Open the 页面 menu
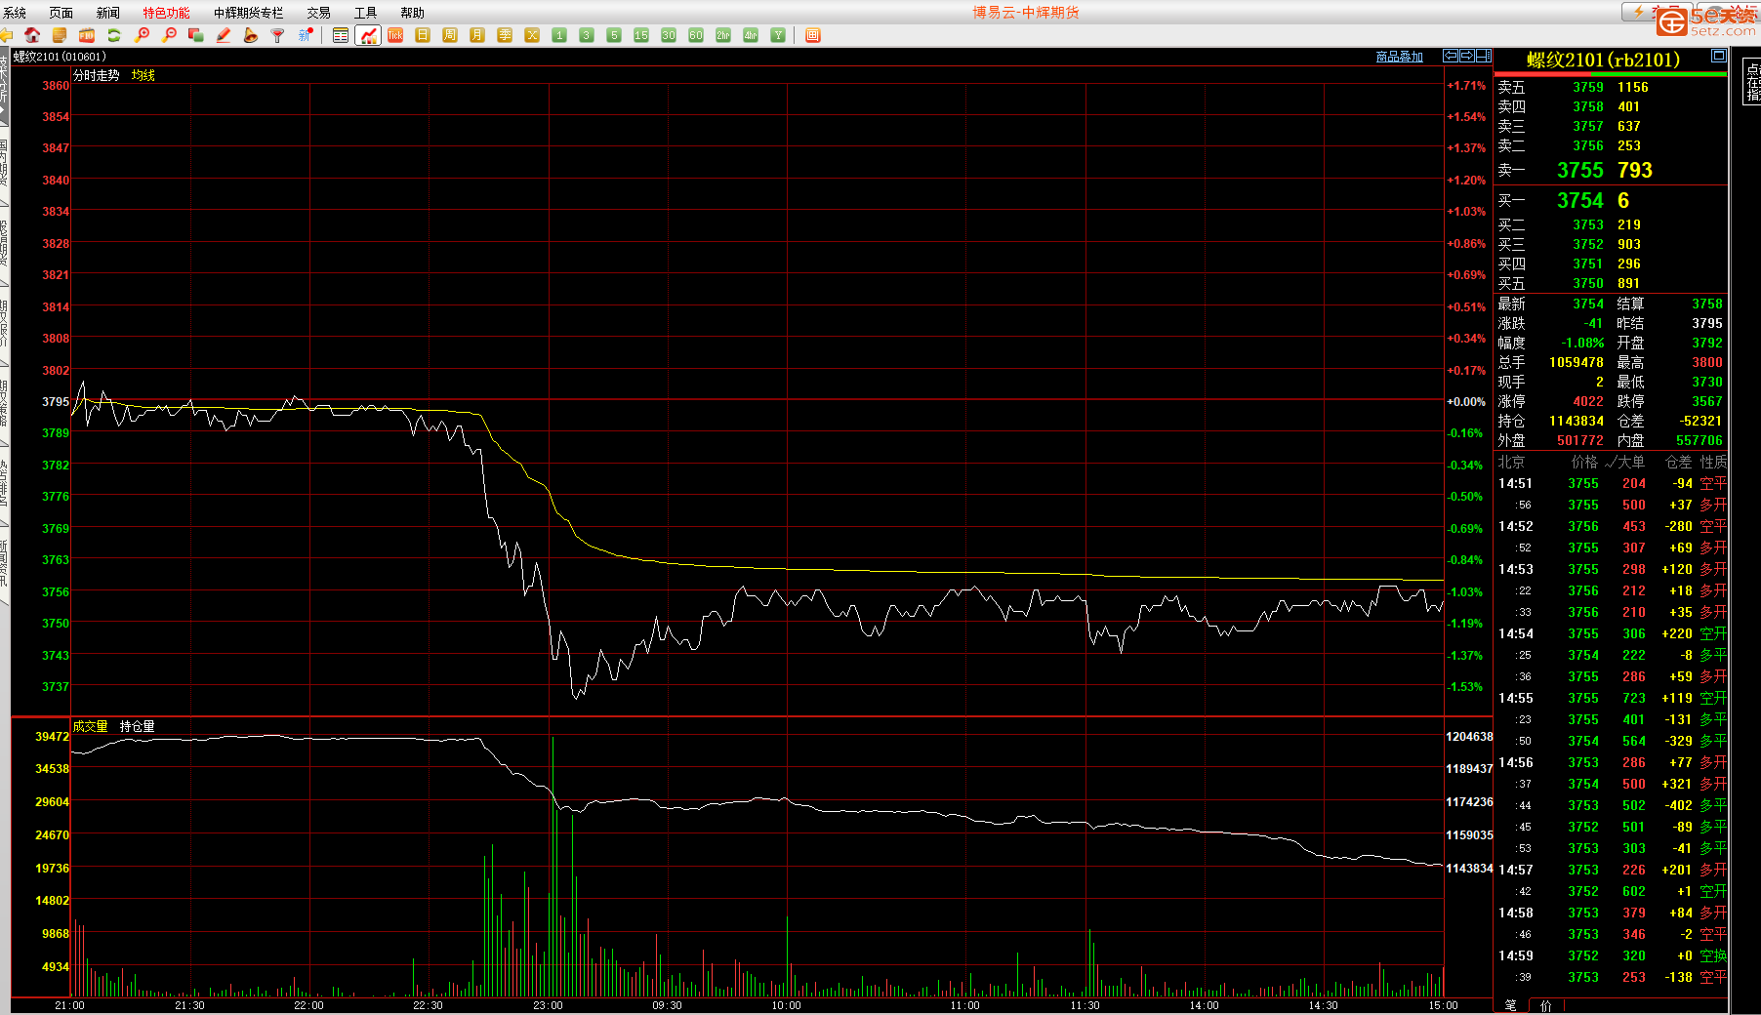The width and height of the screenshot is (1761, 1015). [61, 13]
